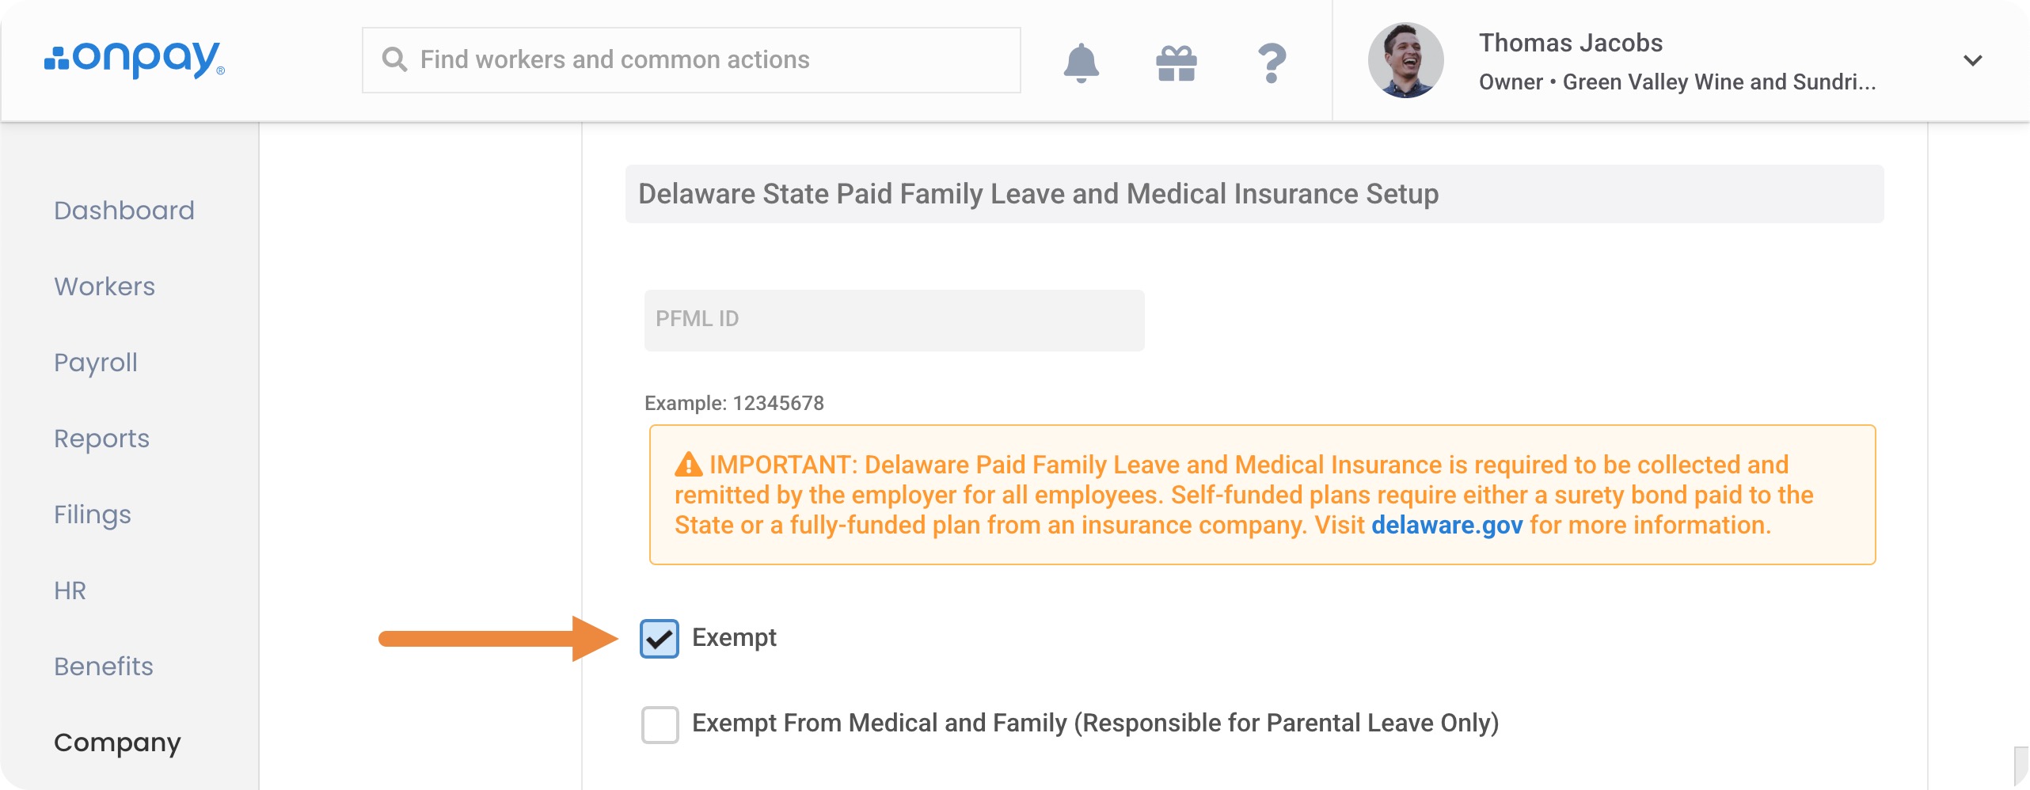Open the Payroll menu item

pos(95,363)
